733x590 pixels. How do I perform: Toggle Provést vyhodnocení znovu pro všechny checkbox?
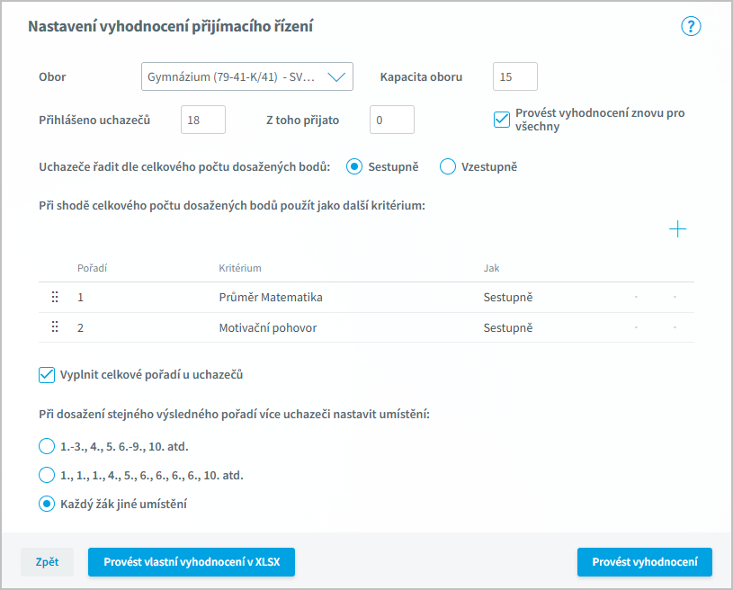[x=502, y=120]
